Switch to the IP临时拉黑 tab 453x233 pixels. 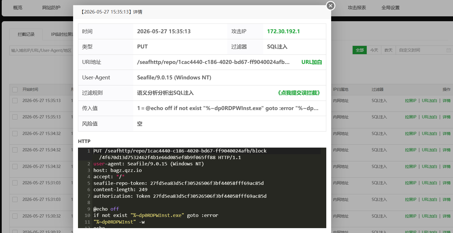pyautogui.click(x=62, y=34)
